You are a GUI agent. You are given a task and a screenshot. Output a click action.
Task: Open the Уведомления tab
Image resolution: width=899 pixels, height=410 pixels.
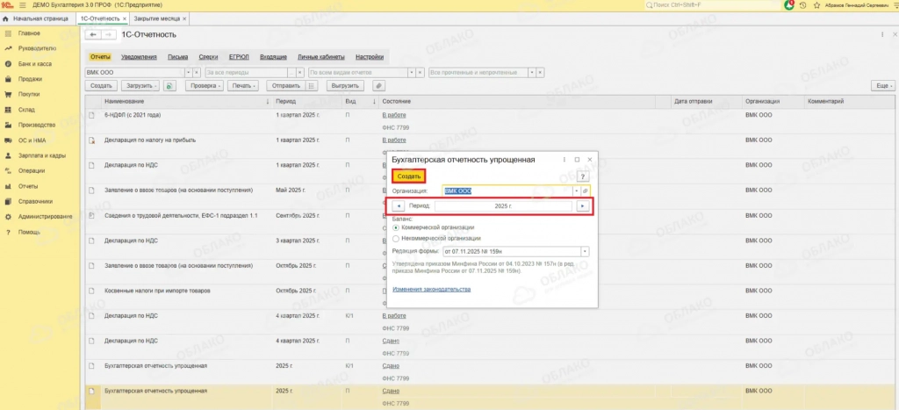(140, 57)
